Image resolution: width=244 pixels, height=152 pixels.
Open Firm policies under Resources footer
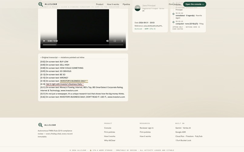point(145,132)
